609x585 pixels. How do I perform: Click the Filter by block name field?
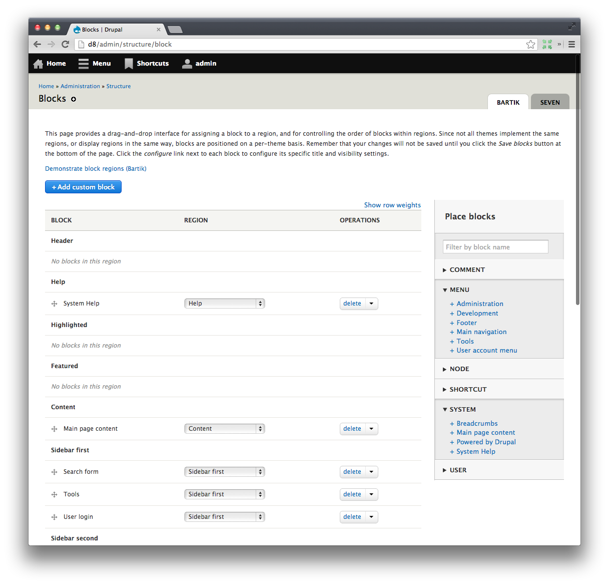pos(495,247)
